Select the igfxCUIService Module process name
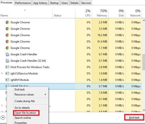Viewport: 145px width, 124px height. tap(24, 74)
